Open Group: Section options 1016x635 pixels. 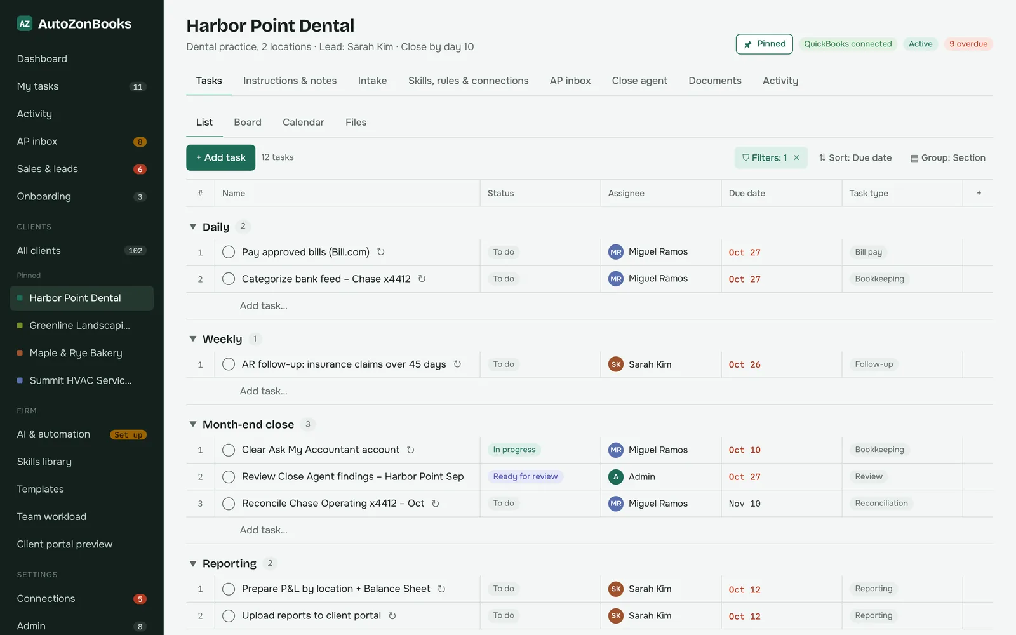[x=947, y=158]
